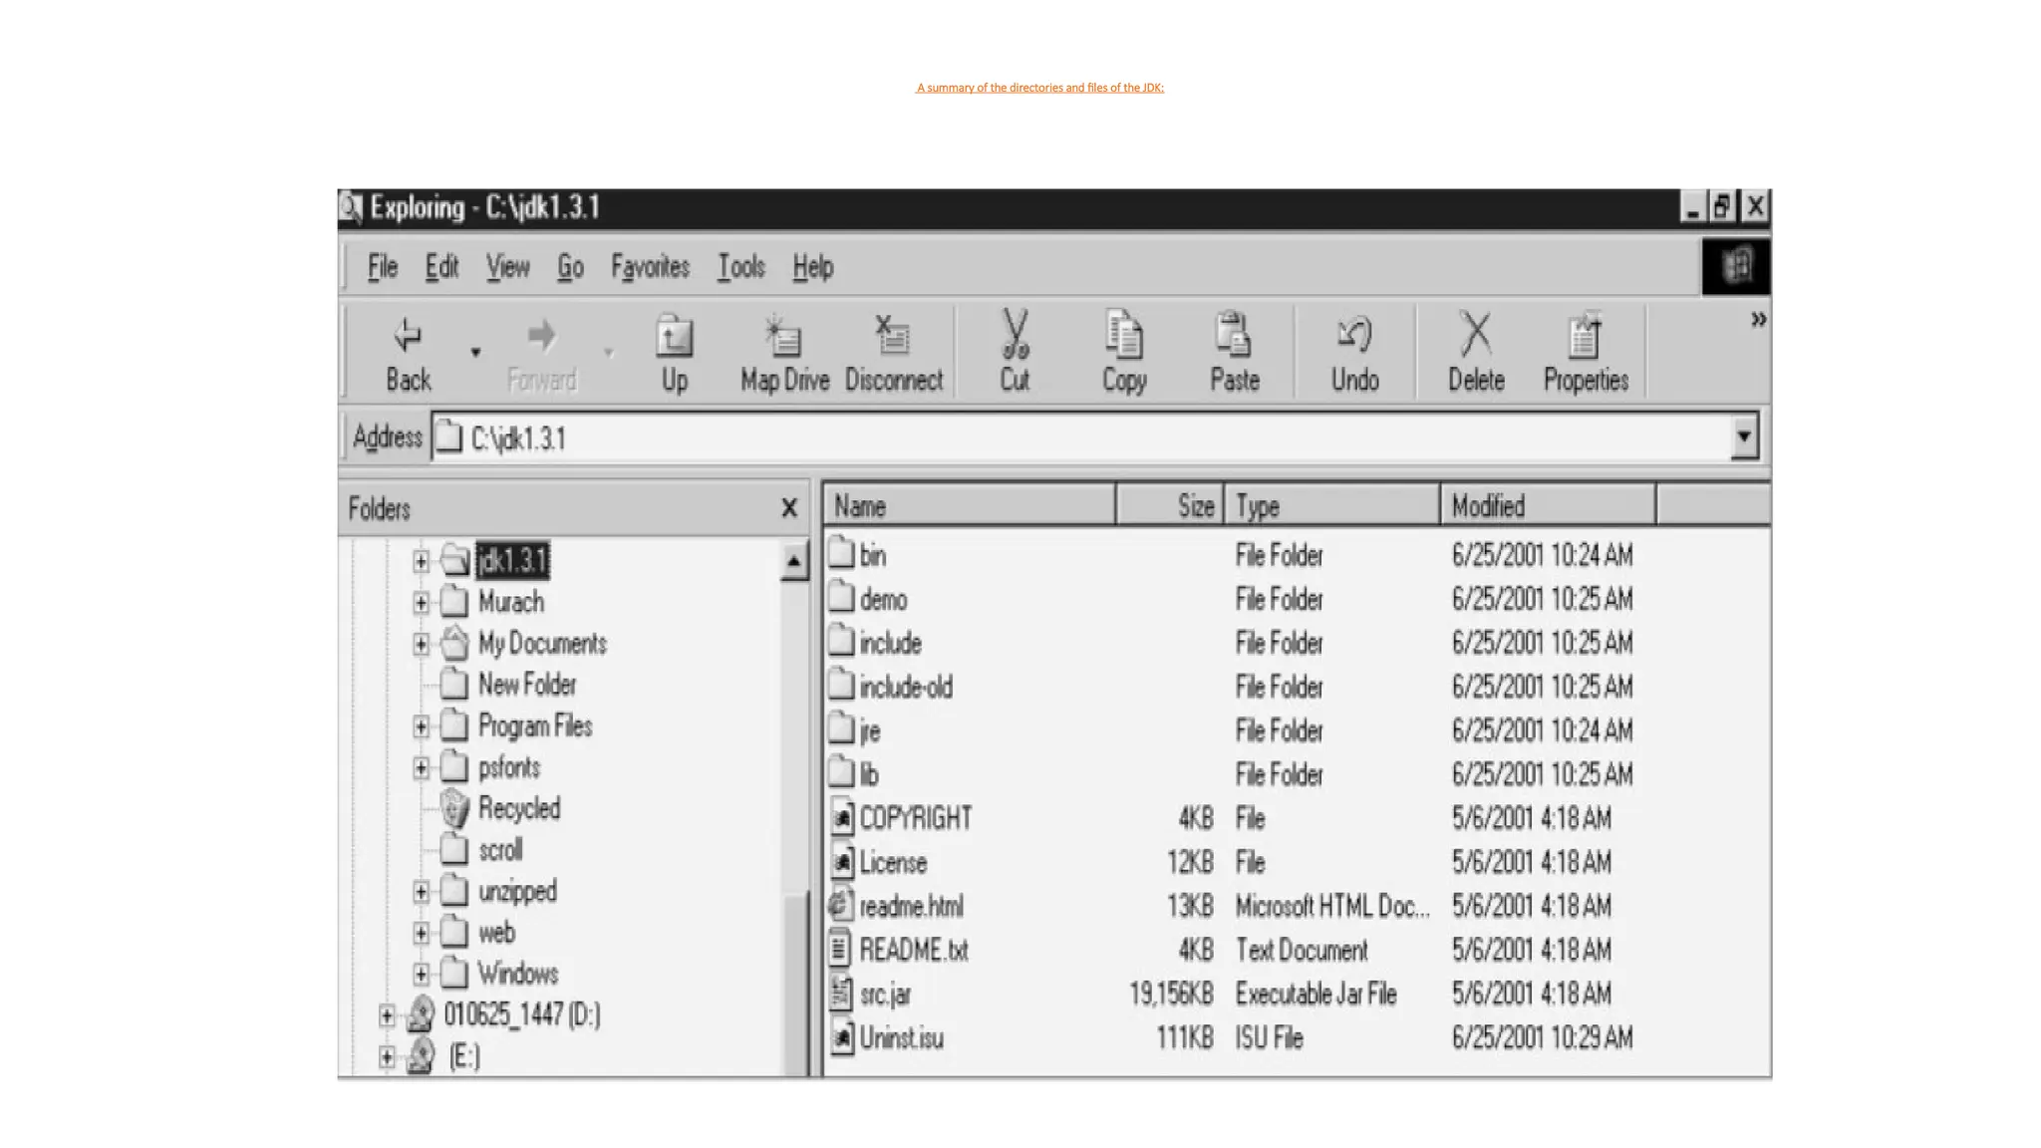Click the Undo toolbar icon
Image resolution: width=2041 pixels, height=1148 pixels.
[x=1354, y=334]
